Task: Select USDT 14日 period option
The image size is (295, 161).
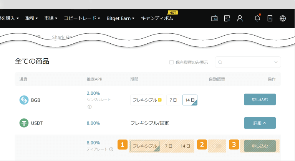Action: coord(185,146)
